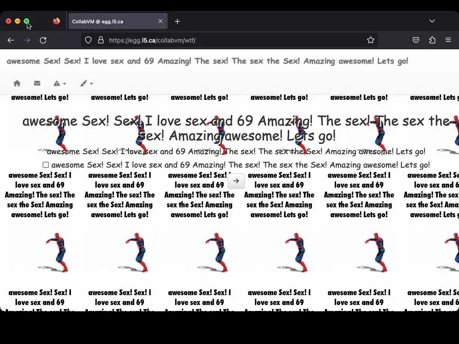This screenshot has height=344, width=459.
Task: Expand the list all tabs chevron
Action: coord(432,21)
